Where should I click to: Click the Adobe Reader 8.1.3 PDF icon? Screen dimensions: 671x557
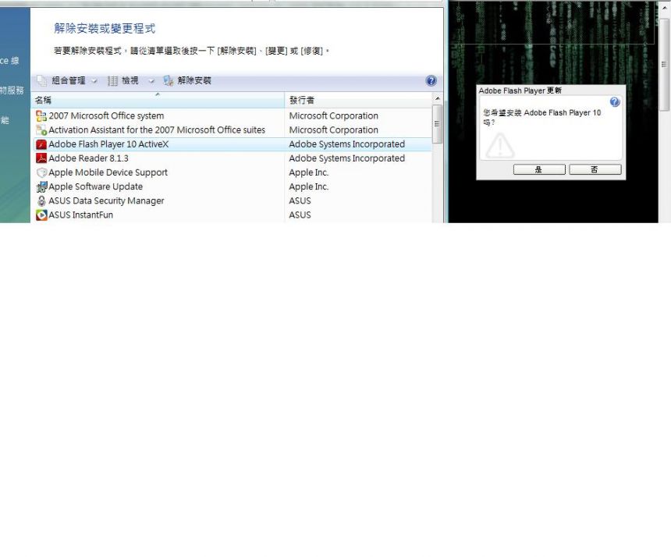click(x=41, y=158)
